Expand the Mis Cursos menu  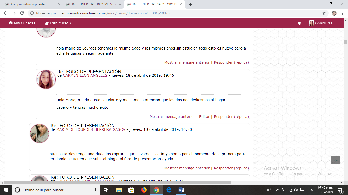(22, 23)
